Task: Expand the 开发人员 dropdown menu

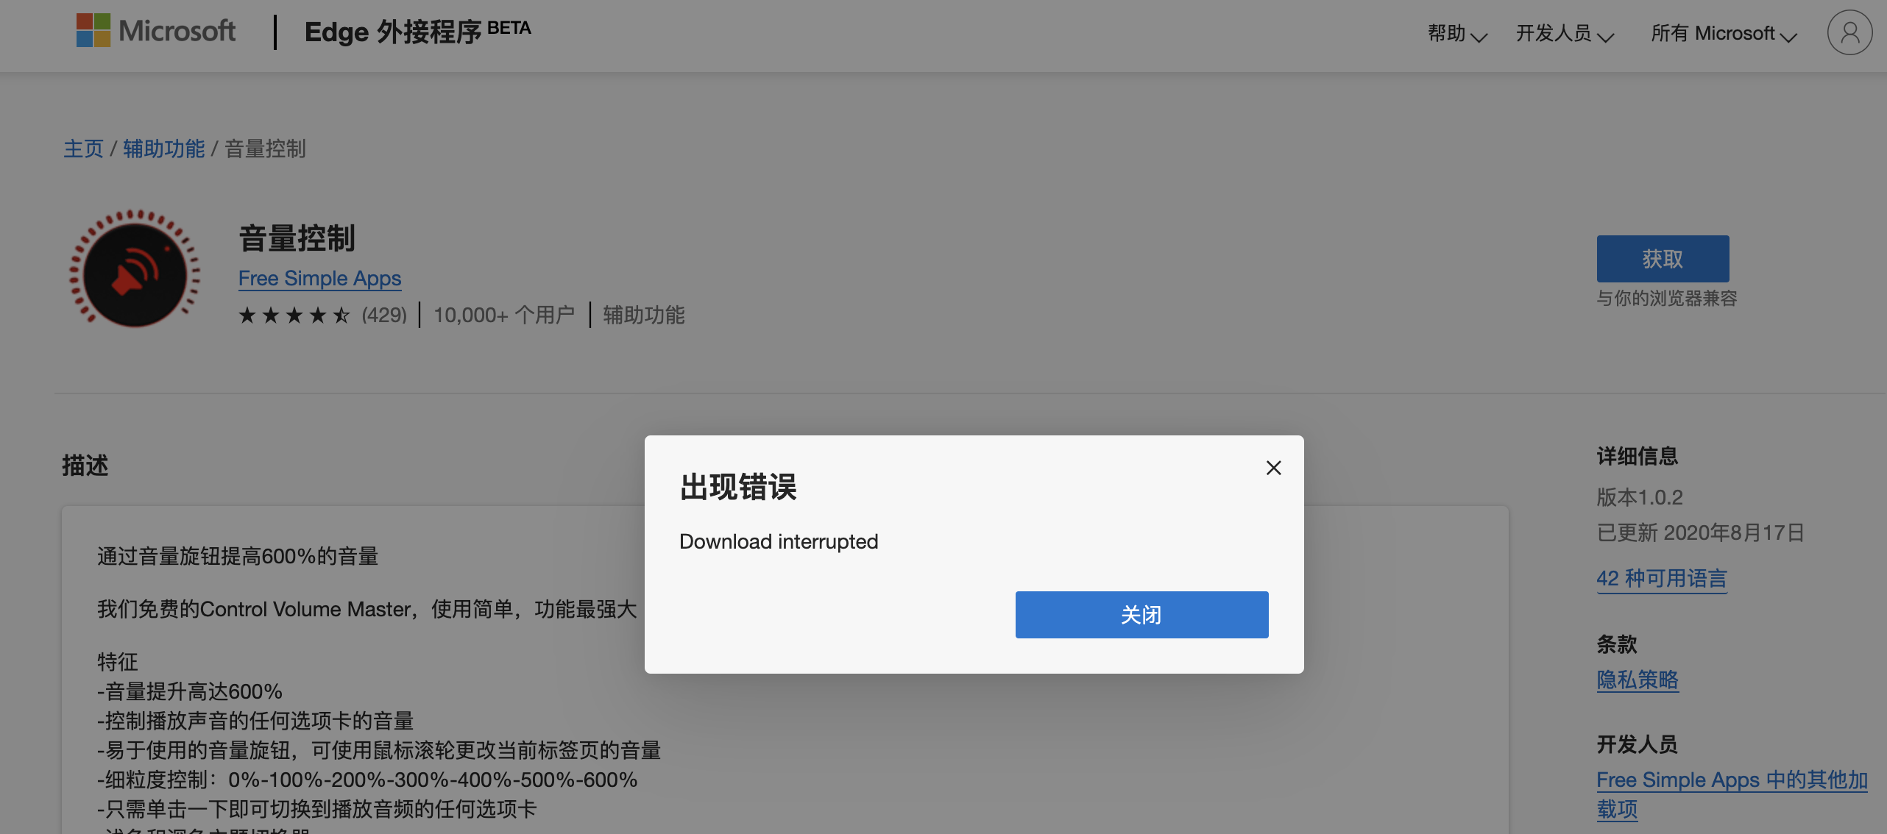Action: pos(1565,34)
